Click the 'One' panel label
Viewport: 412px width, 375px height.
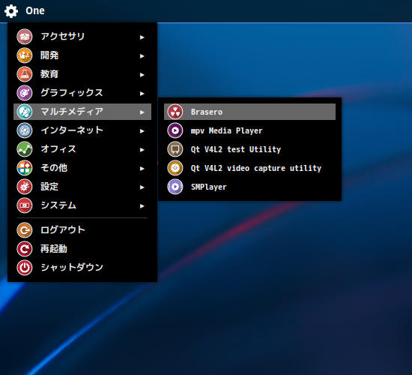point(35,10)
